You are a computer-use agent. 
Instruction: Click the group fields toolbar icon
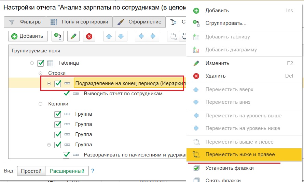click(x=58, y=36)
